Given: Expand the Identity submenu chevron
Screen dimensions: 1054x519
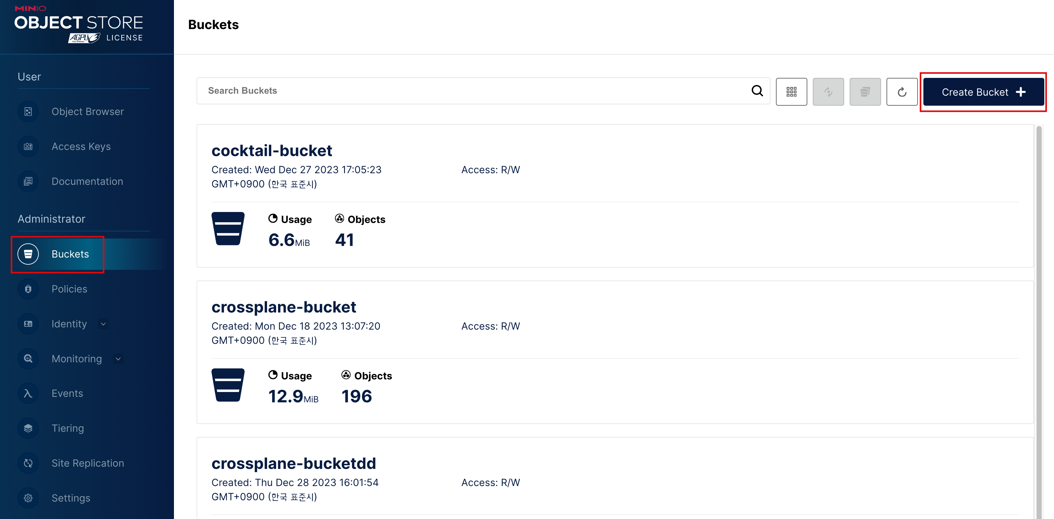Looking at the screenshot, I should point(103,324).
